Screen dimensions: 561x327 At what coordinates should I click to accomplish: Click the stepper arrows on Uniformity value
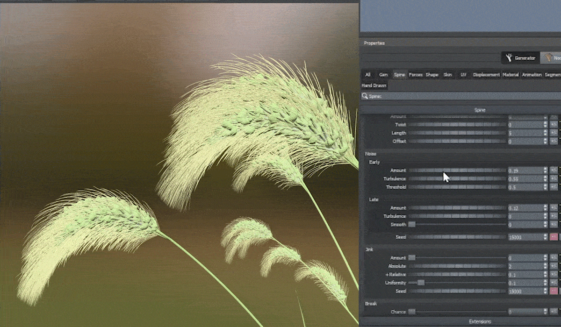point(545,283)
